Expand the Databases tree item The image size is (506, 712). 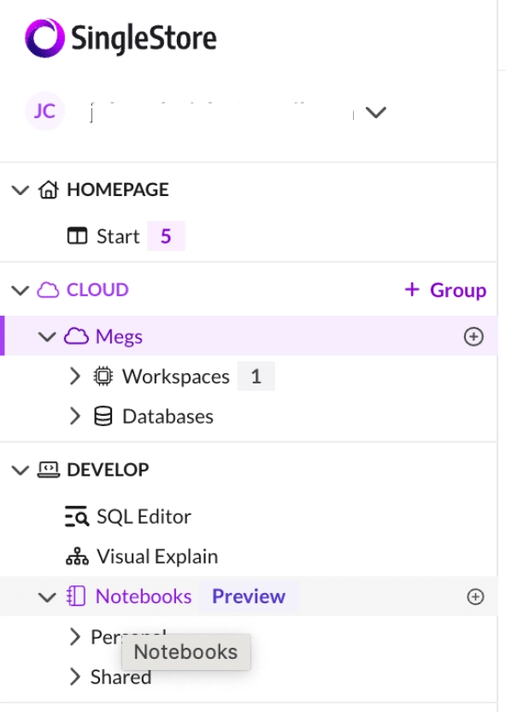75,416
